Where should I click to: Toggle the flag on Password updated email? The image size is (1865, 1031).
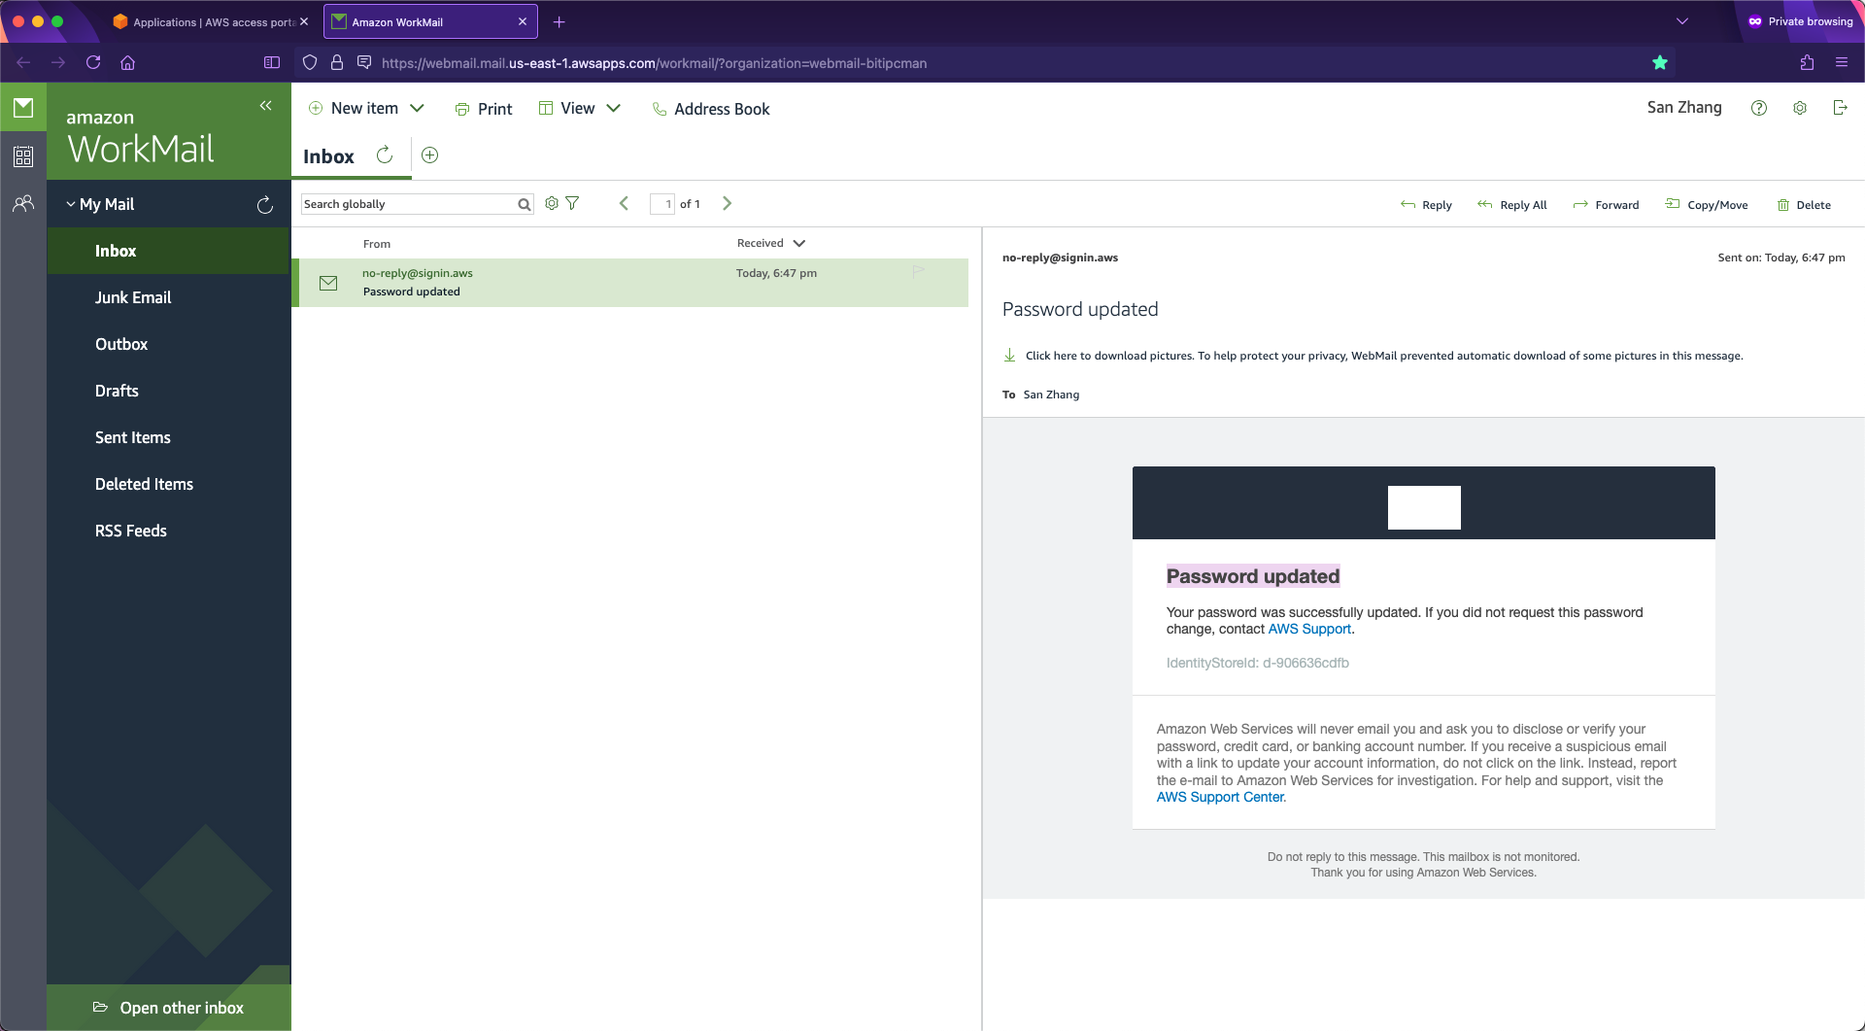tap(918, 272)
